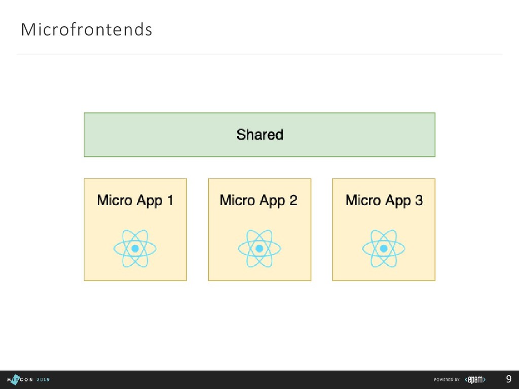Select the "Micro App 3" label

(384, 201)
